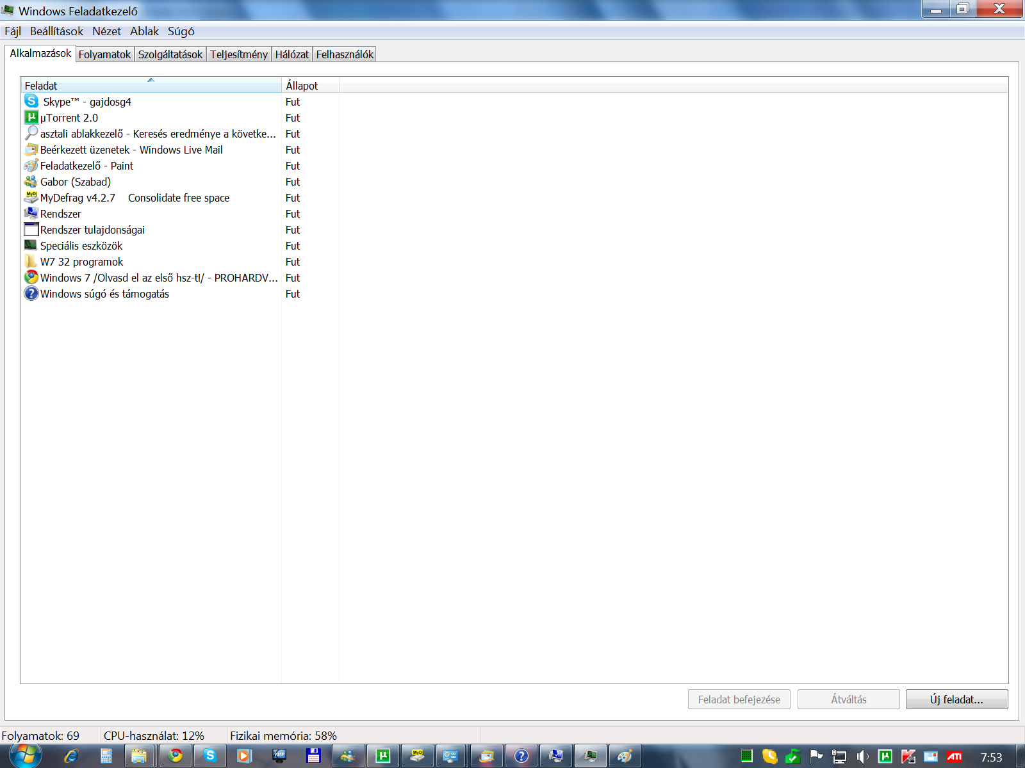Switch to the Hálózat tab
The image size is (1025, 768).
click(x=292, y=54)
